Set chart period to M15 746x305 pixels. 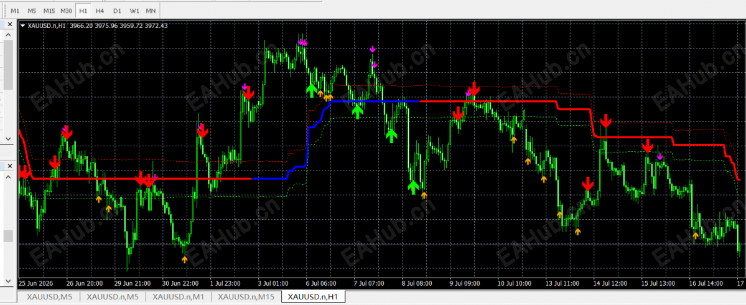(49, 11)
